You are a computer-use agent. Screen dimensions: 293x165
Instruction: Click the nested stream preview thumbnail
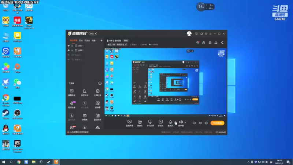pyautogui.click(x=166, y=82)
